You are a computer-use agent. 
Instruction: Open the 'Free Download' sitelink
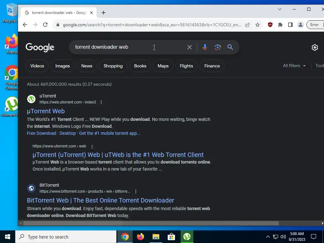(x=41, y=133)
